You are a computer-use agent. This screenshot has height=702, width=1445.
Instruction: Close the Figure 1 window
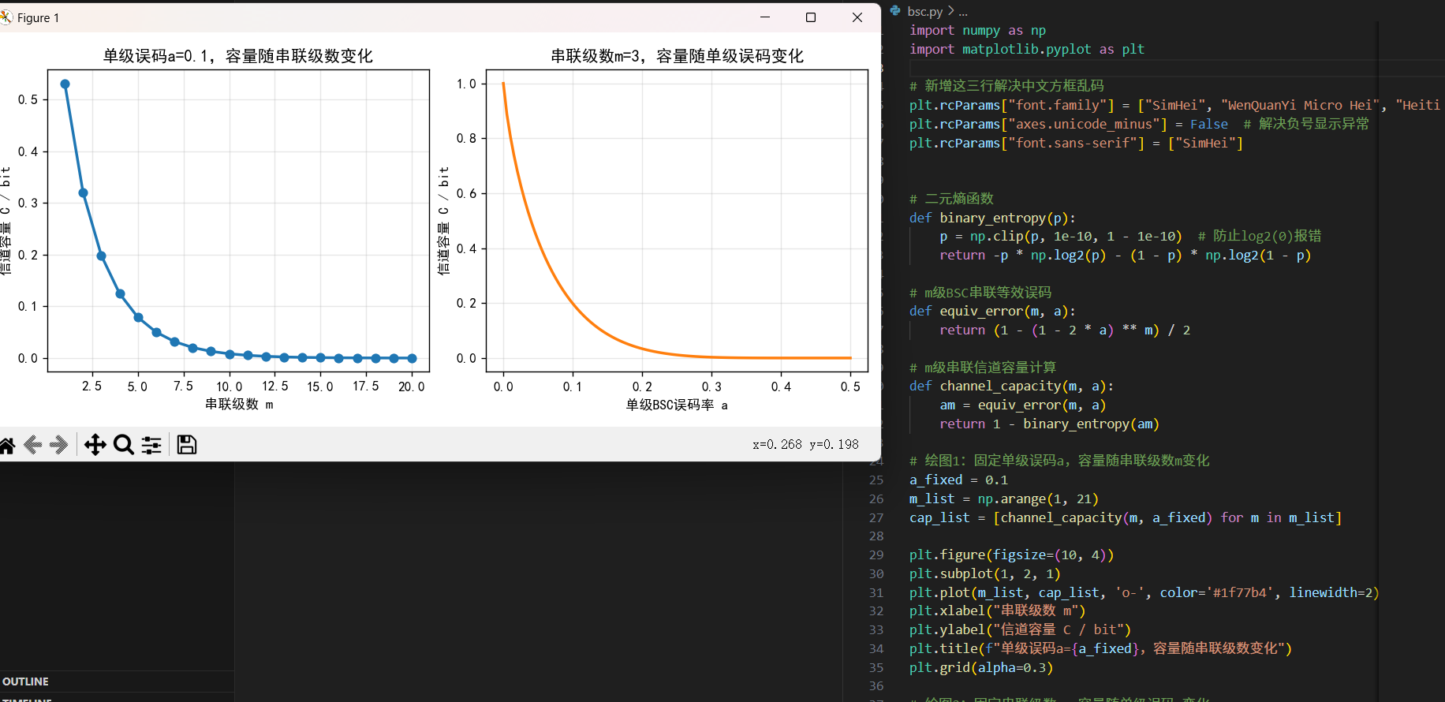pyautogui.click(x=857, y=17)
